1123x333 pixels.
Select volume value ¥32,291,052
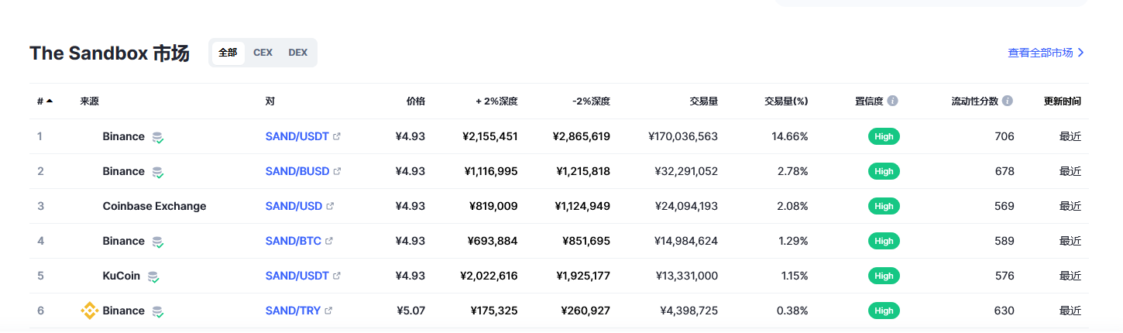coord(686,171)
